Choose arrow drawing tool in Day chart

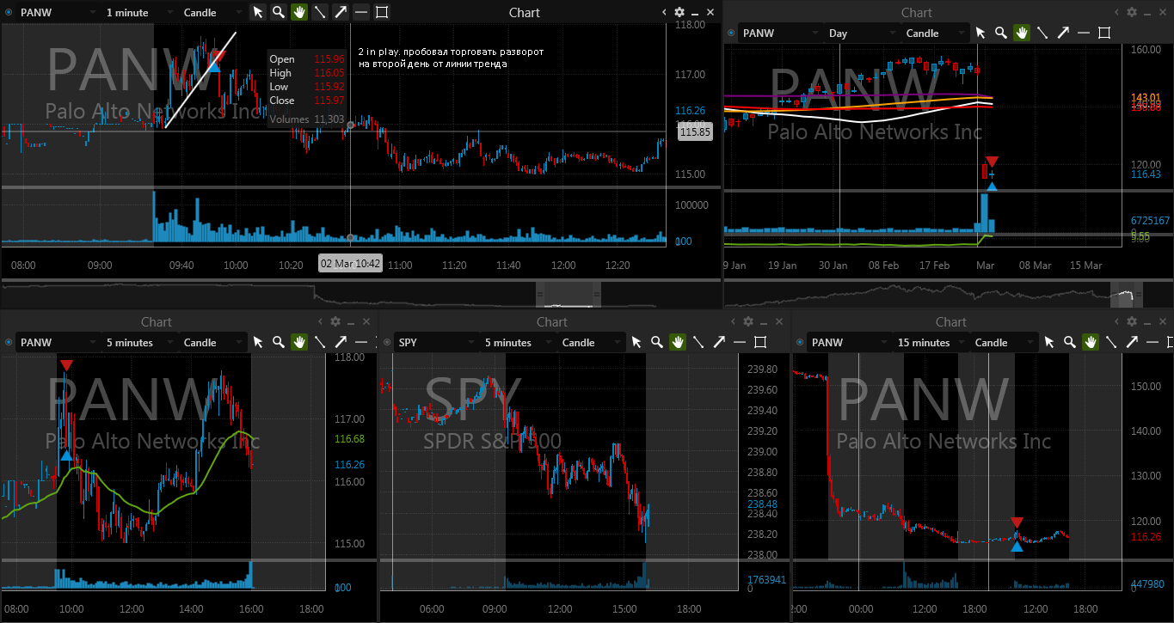(1063, 33)
